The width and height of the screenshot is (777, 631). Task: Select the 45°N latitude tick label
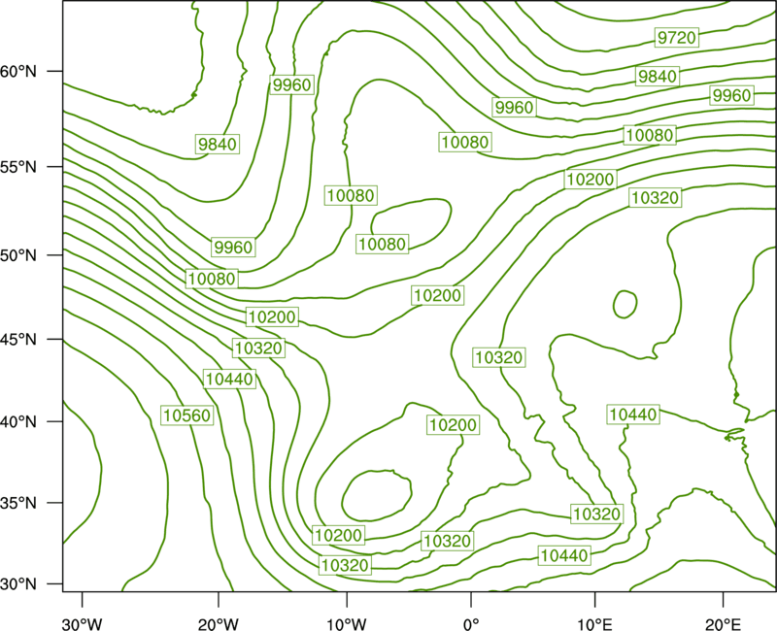[x=18, y=339]
